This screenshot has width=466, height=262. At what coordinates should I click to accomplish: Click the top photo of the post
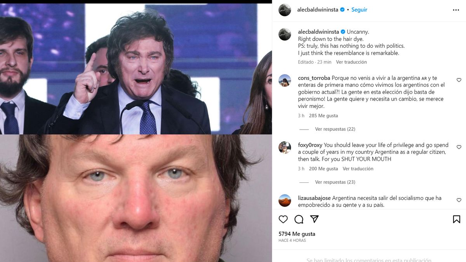coord(136,69)
